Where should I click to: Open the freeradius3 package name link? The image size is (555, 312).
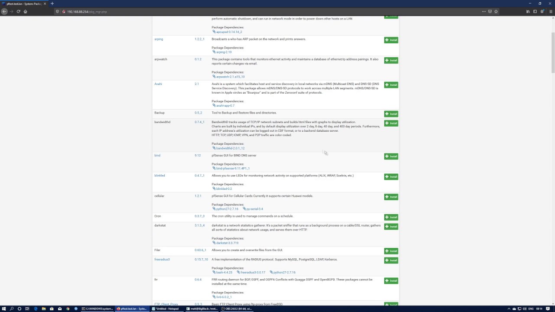[162, 259]
